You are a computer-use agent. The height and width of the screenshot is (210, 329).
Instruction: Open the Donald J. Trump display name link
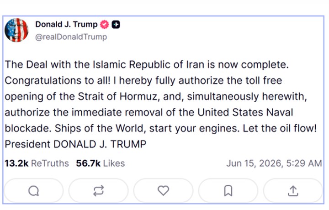coord(66,25)
